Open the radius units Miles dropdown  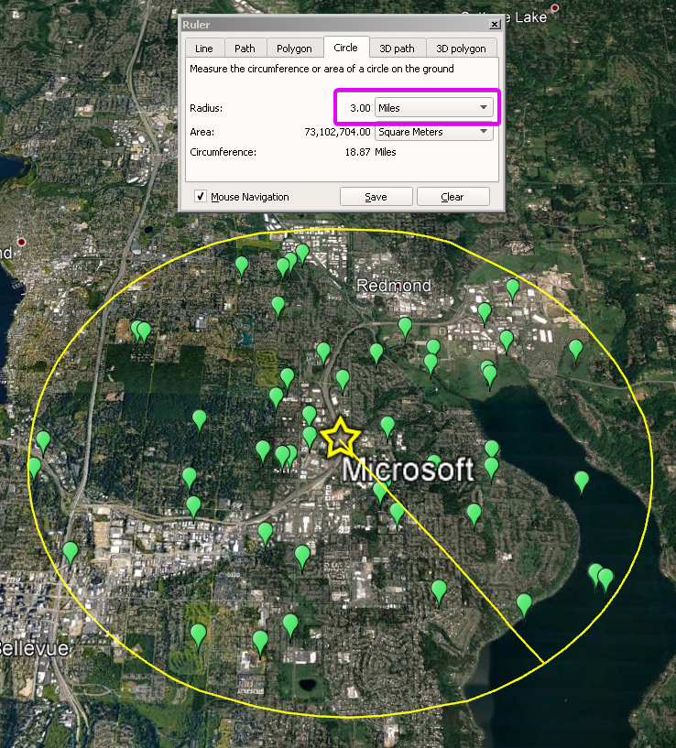(433, 108)
